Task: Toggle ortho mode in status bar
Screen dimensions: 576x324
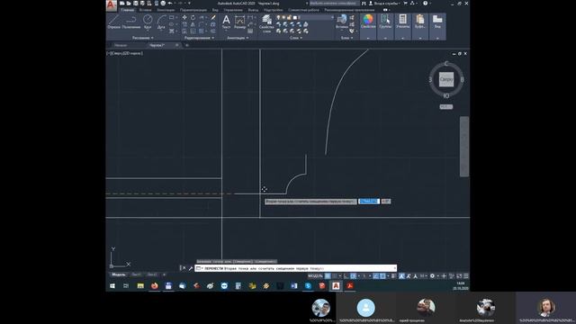Action: click(x=346, y=276)
